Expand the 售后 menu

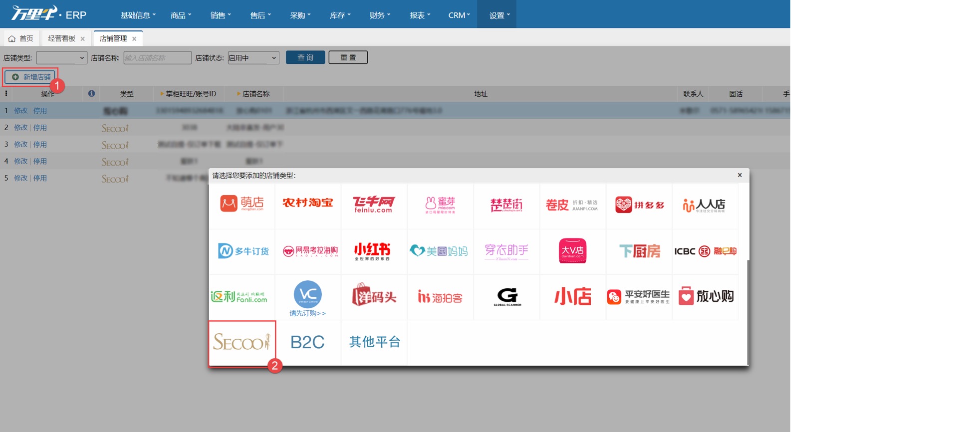(x=260, y=15)
